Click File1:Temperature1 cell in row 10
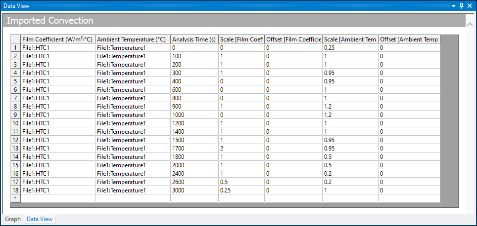Screen dimensions: 477x226 click(x=132, y=123)
